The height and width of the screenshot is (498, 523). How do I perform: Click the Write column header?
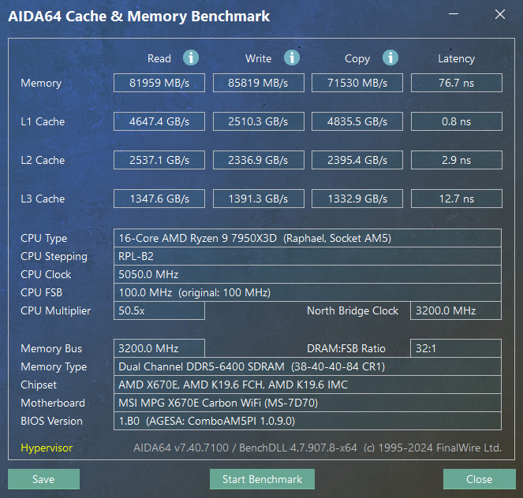coord(259,58)
